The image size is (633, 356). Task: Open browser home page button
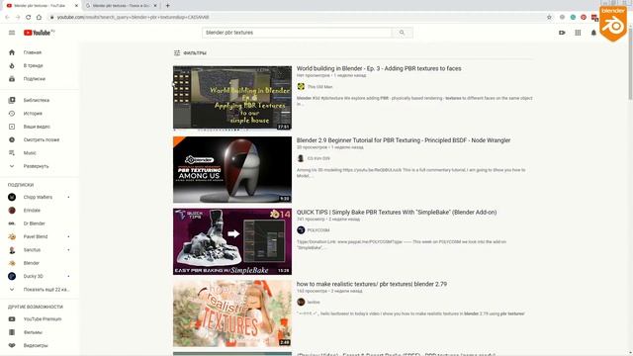pos(39,18)
